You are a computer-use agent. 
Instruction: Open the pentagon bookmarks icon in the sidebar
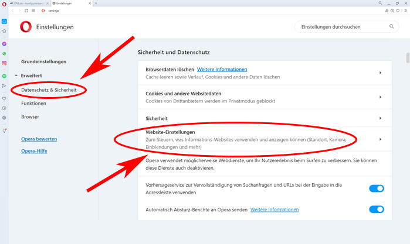[4, 31]
